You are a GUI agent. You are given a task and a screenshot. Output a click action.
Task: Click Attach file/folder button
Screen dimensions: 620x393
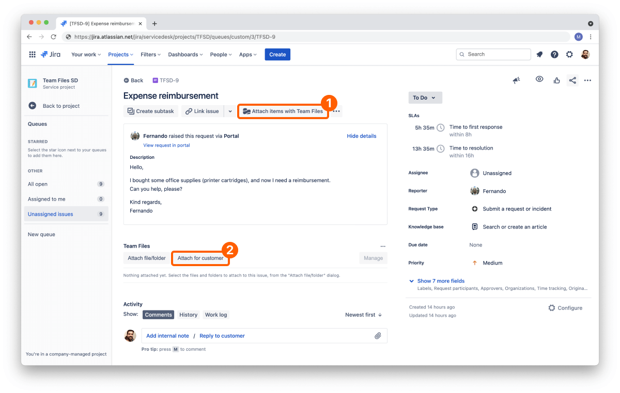(147, 258)
